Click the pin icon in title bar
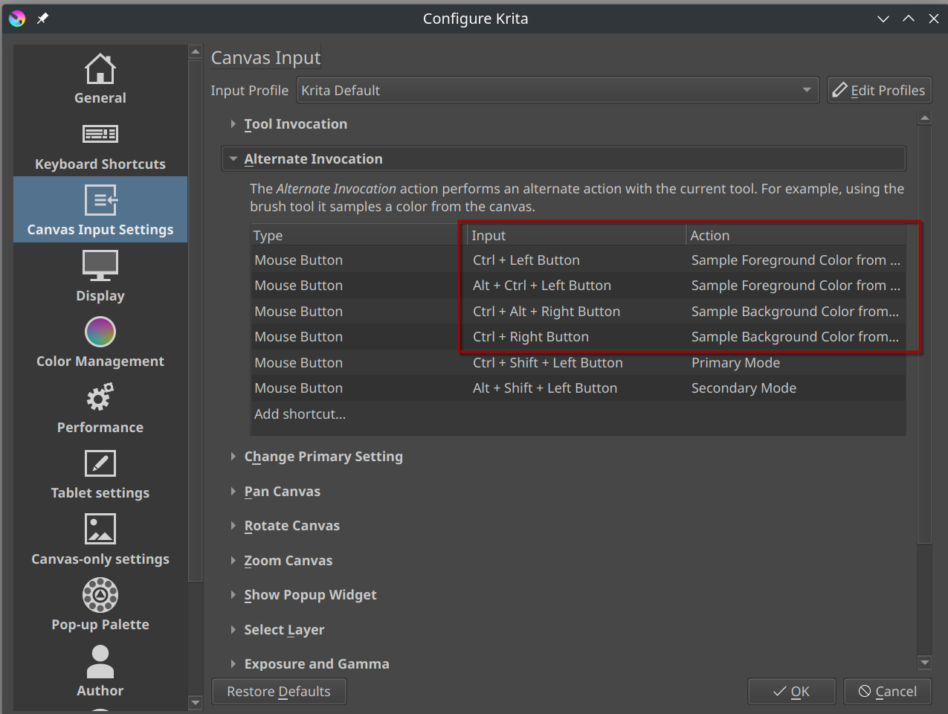Image resolution: width=948 pixels, height=714 pixels. 43,19
